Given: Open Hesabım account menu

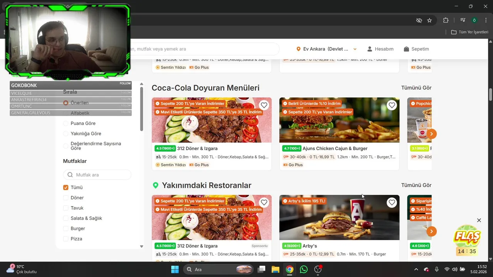Looking at the screenshot, I should [x=380, y=49].
